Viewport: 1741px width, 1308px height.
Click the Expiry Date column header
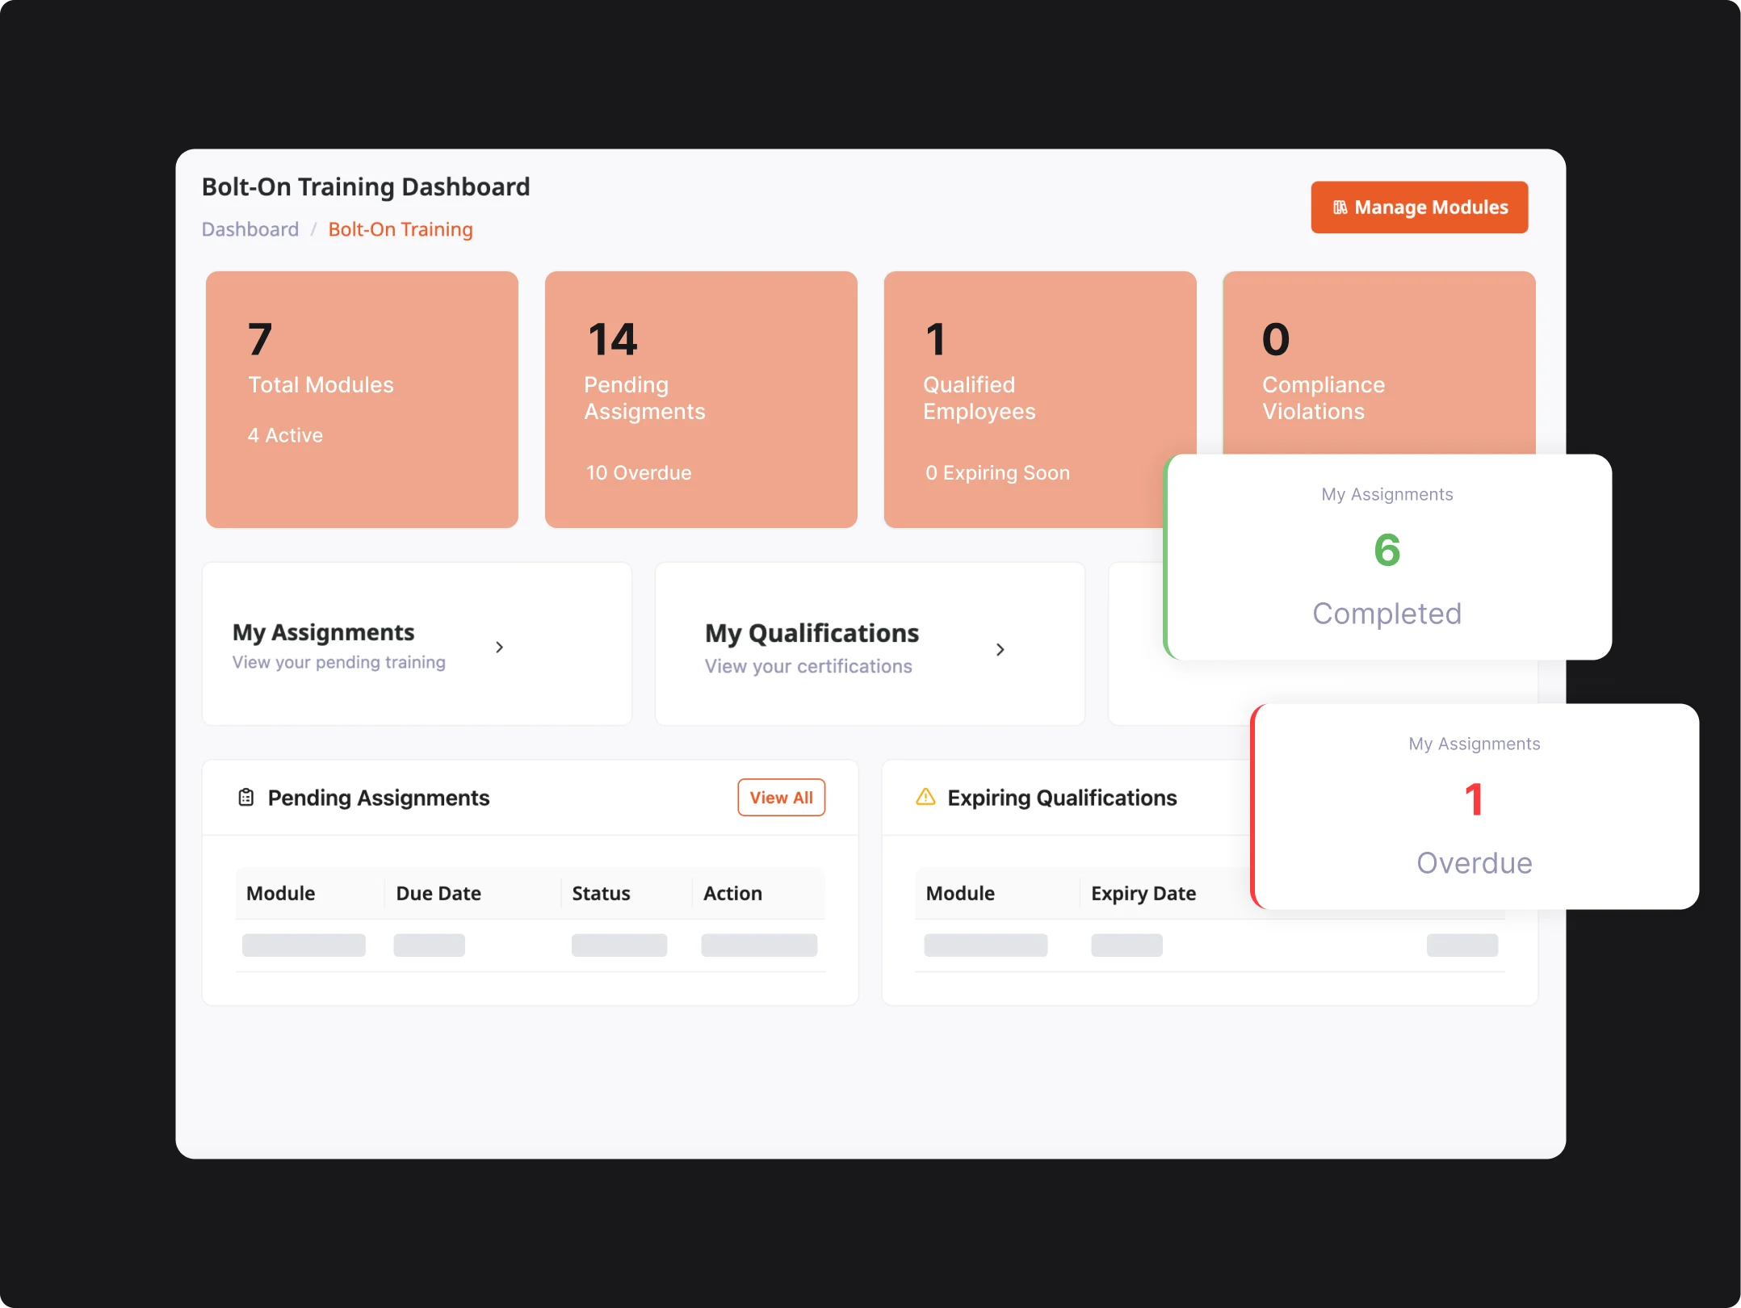point(1143,893)
